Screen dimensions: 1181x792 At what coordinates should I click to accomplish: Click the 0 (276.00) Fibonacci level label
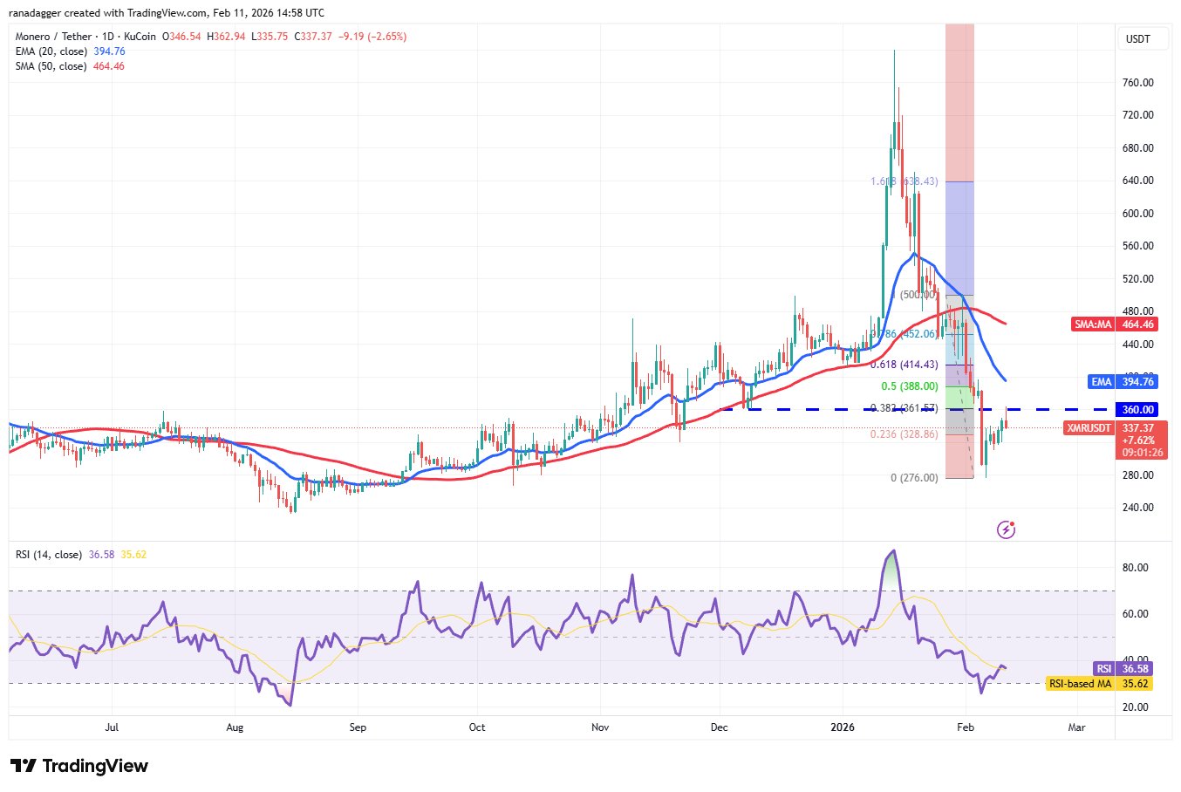pyautogui.click(x=914, y=478)
